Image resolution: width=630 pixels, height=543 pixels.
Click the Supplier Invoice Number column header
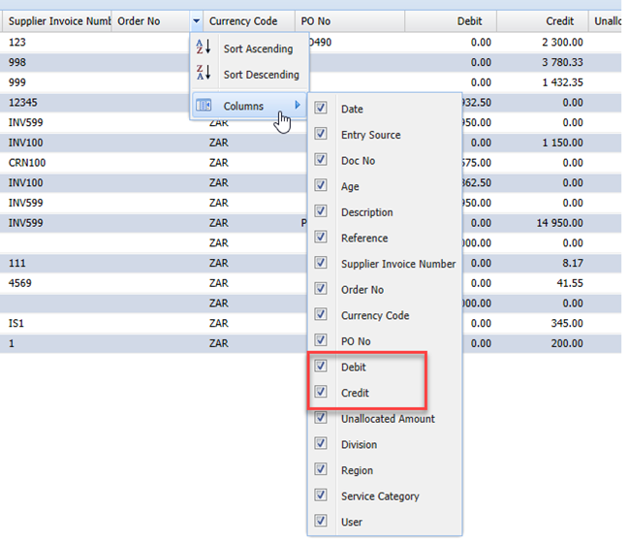pyautogui.click(x=58, y=20)
